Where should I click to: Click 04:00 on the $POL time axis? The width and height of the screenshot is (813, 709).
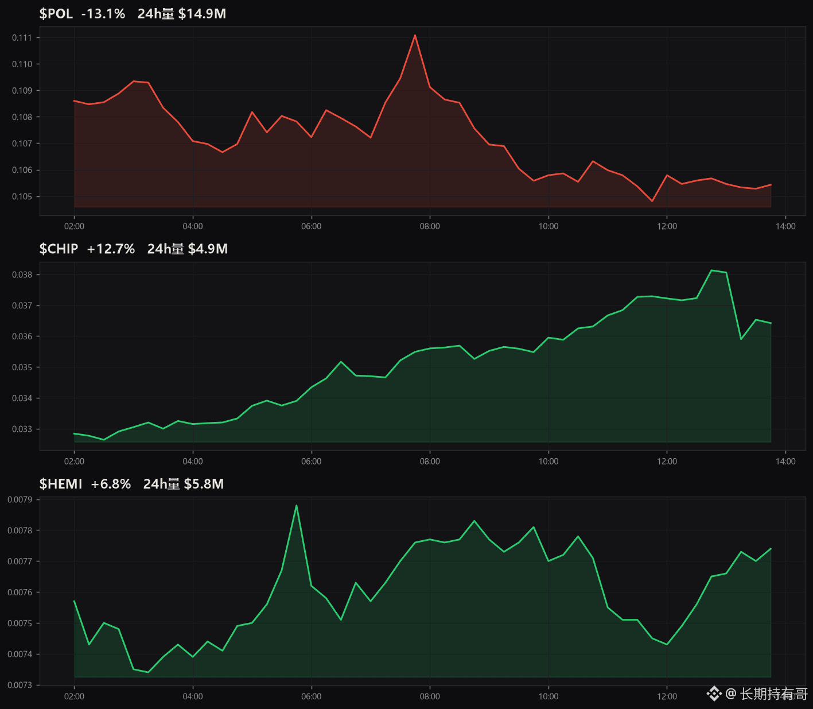coord(193,226)
